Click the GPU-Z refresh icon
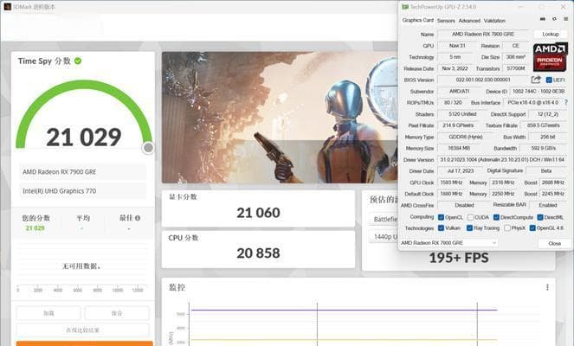Image resolution: width=574 pixels, height=346 pixels. click(x=554, y=19)
